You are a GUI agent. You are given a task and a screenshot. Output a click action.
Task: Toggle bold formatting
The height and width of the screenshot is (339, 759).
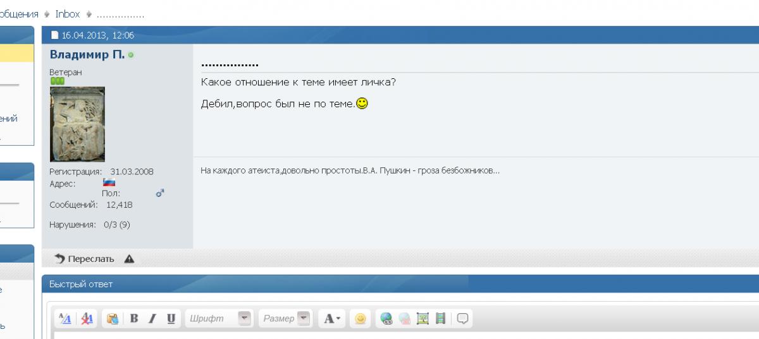pyautogui.click(x=134, y=319)
